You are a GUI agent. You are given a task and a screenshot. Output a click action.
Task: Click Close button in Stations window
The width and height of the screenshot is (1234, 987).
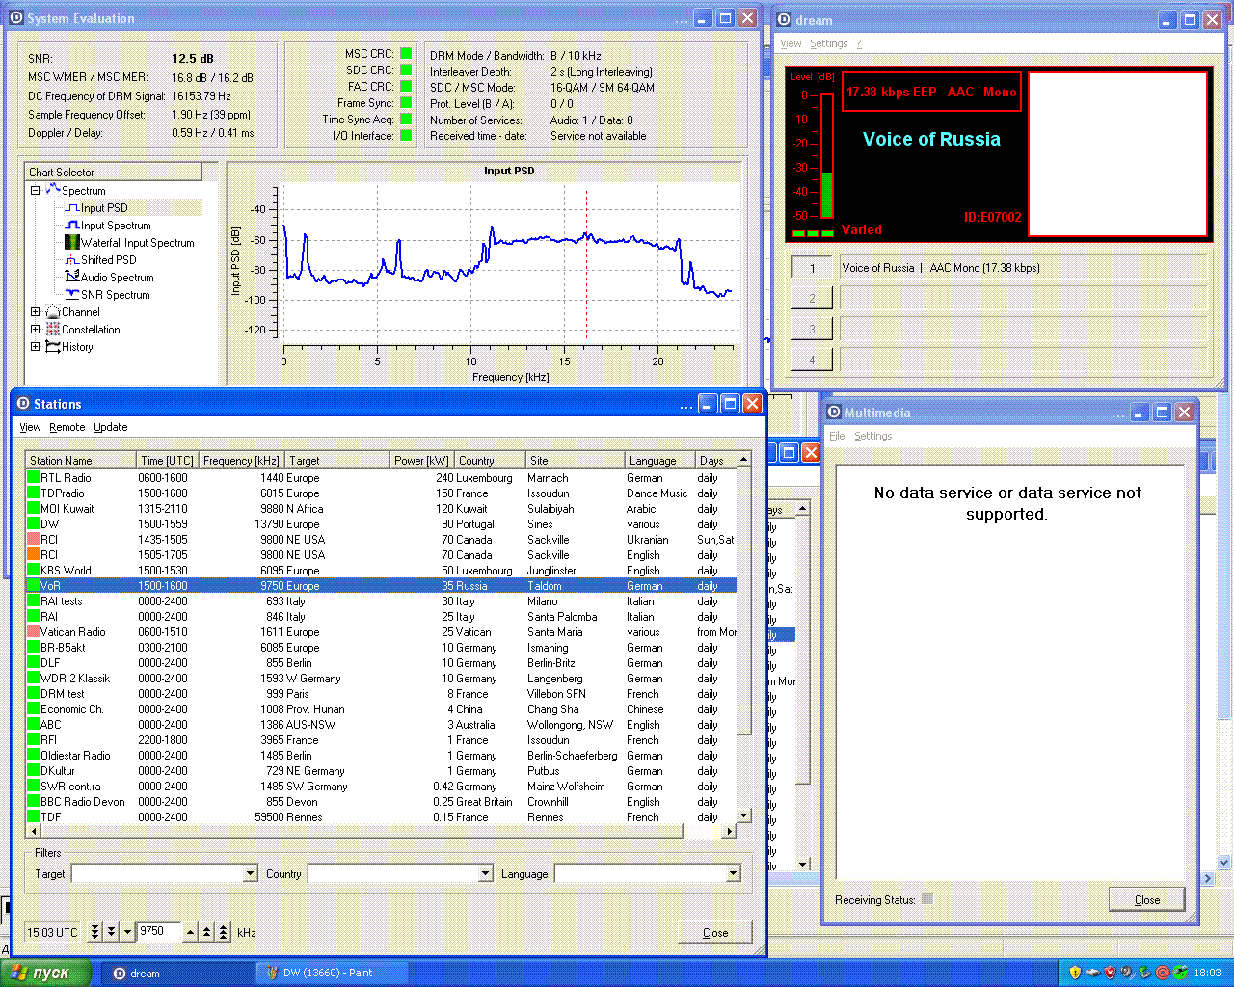[715, 932]
